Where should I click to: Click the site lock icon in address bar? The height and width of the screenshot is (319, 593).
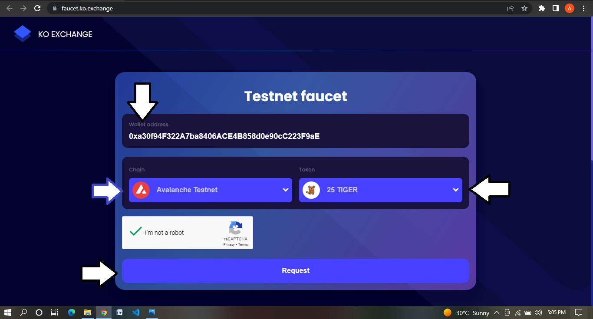(54, 8)
